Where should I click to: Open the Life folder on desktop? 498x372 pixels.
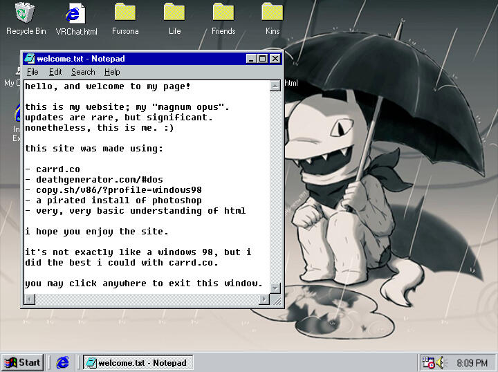pos(174,13)
